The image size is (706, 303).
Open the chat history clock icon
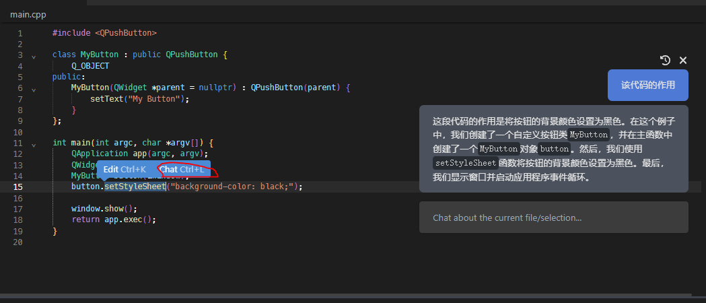click(665, 60)
